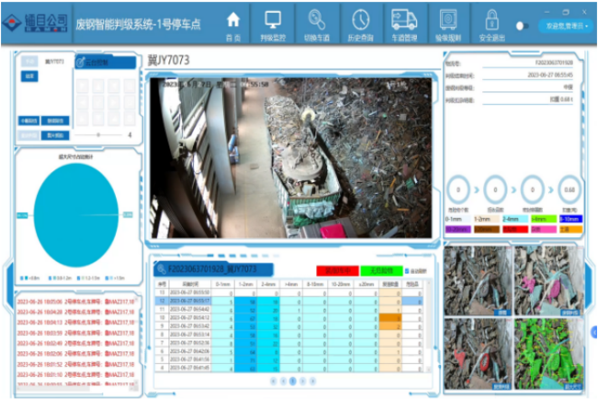Image resolution: width=598 pixels, height=404 pixels.
Task: Click the home page icon
Action: pyautogui.click(x=233, y=21)
